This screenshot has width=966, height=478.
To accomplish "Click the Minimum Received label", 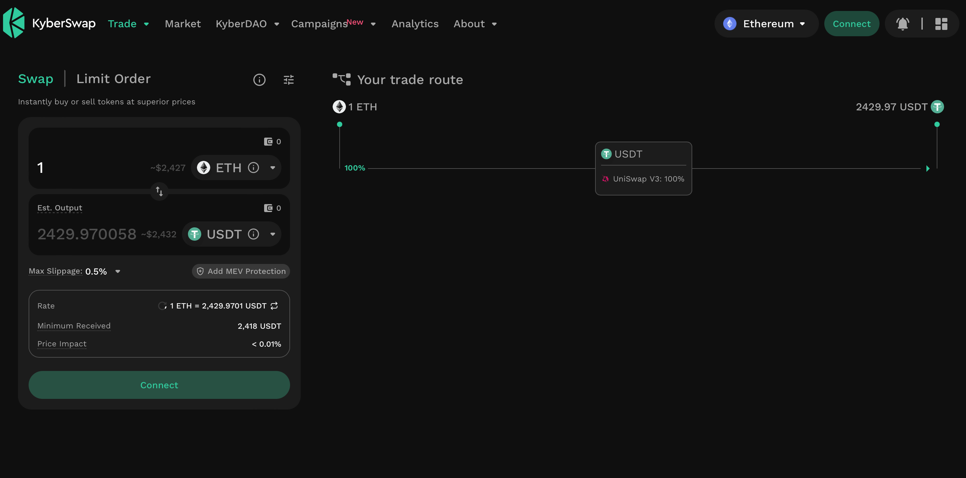I will tap(74, 326).
